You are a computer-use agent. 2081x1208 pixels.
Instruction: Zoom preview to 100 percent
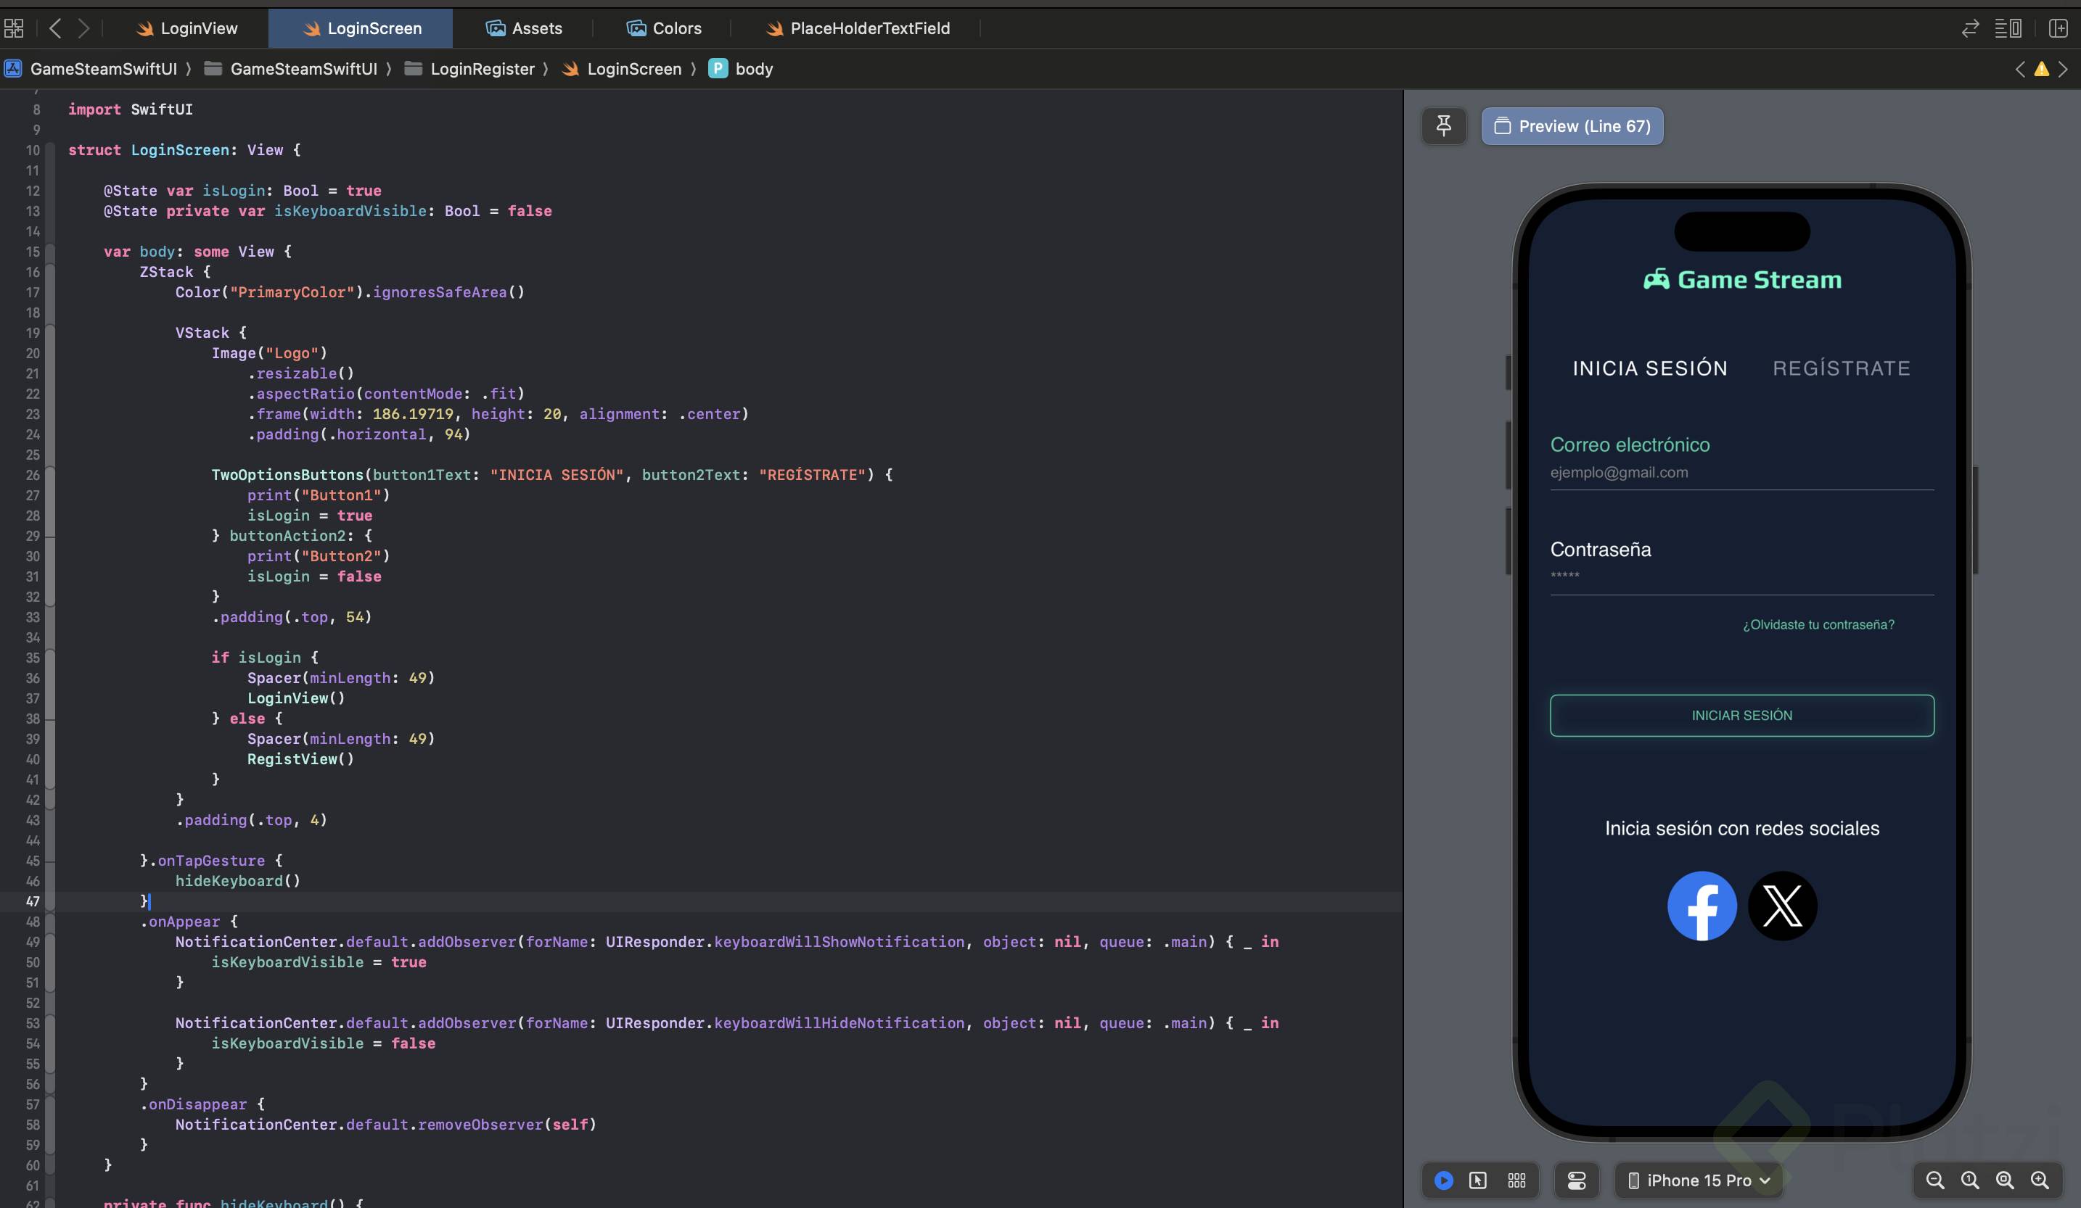tap(1969, 1180)
